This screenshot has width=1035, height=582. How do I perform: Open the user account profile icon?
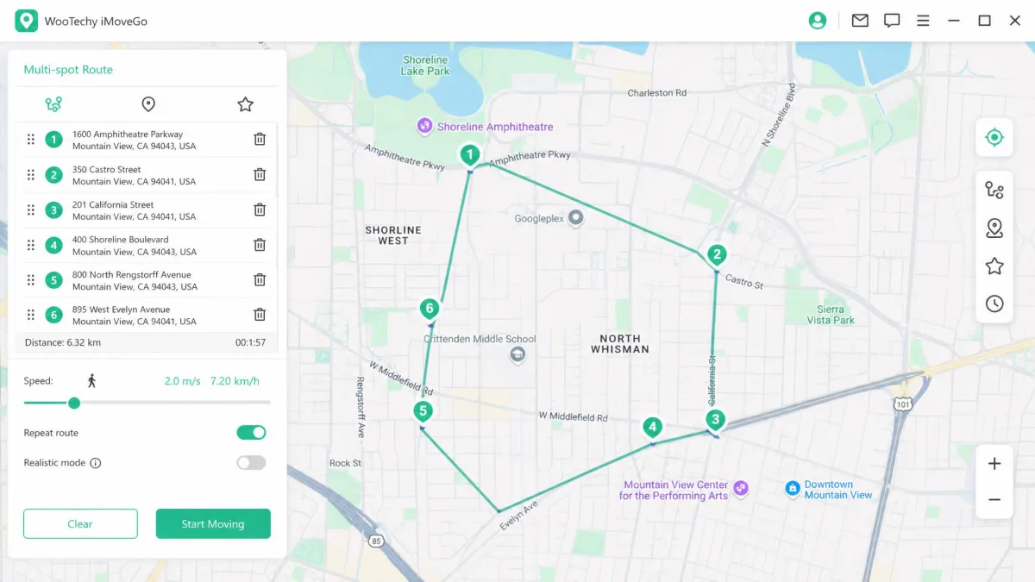[818, 21]
